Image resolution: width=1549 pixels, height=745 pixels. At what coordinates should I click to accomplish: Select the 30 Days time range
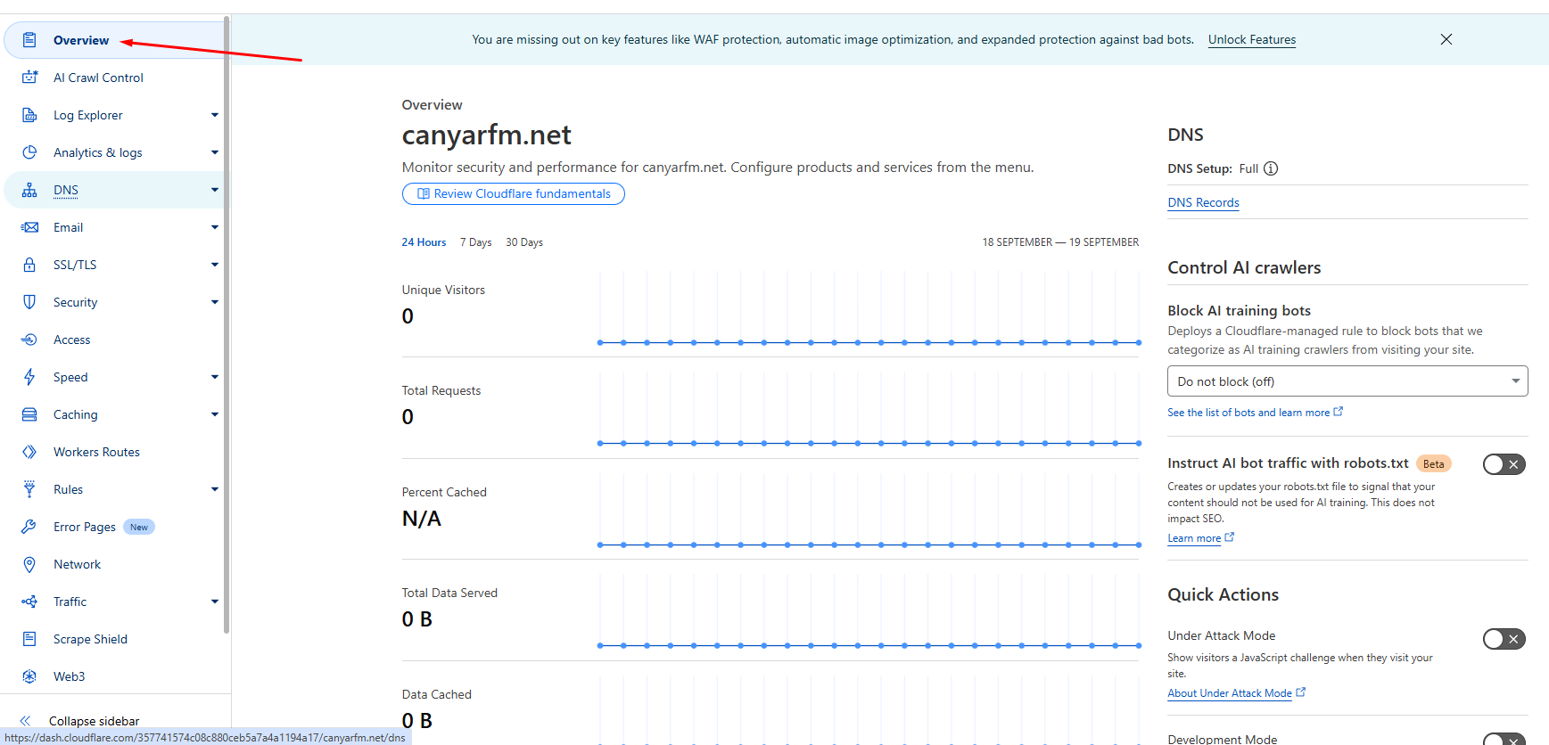tap(524, 242)
